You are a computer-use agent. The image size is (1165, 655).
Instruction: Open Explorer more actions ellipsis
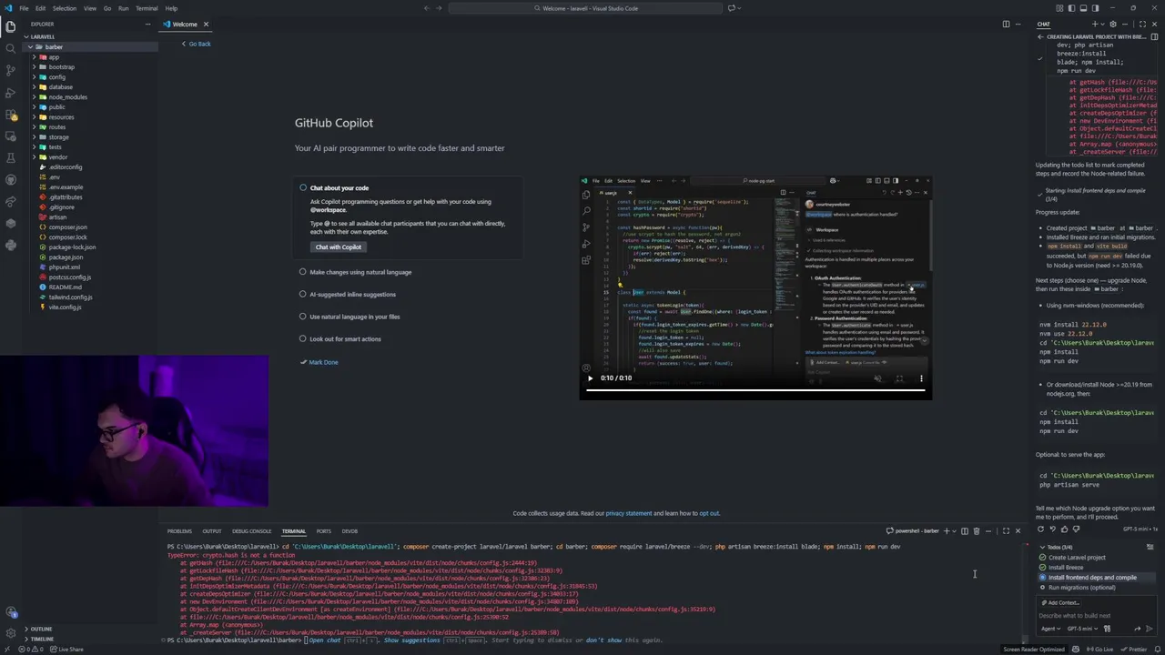pos(147,25)
